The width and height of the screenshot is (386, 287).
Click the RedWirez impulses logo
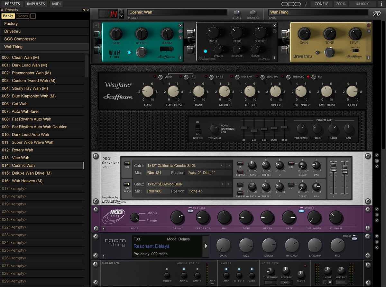(110, 202)
